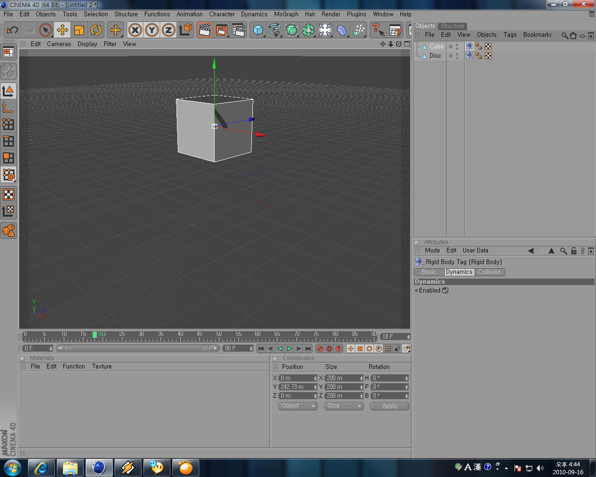Uncheck the Enabled checkbox in Dynamics
The width and height of the screenshot is (596, 477).
pyautogui.click(x=445, y=291)
